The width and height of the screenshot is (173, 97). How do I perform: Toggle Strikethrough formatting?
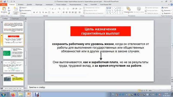tap(46, 12)
